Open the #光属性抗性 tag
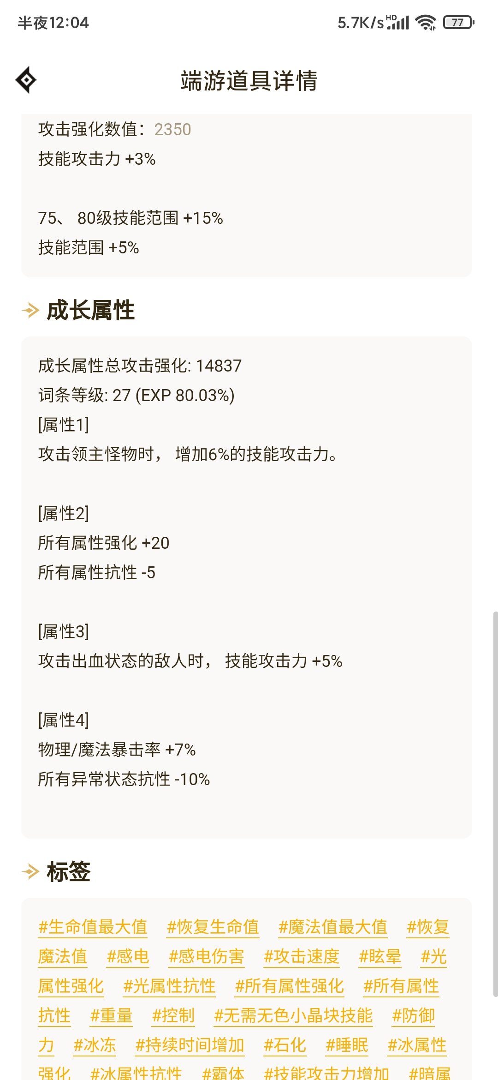The height and width of the screenshot is (1080, 498). click(169, 986)
